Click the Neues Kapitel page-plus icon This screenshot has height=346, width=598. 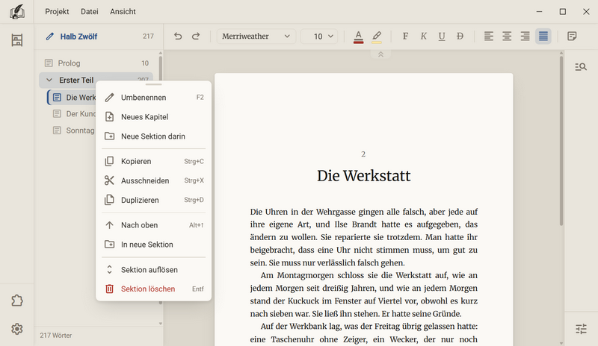pyautogui.click(x=109, y=117)
